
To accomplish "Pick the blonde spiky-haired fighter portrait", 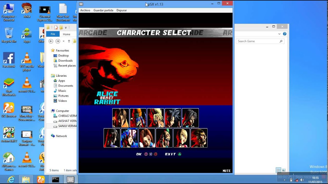I will click(156, 118).
